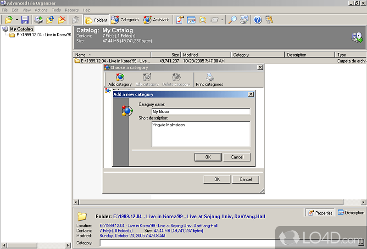
Task: Click the file list scroll left arrow
Action: coord(76,202)
